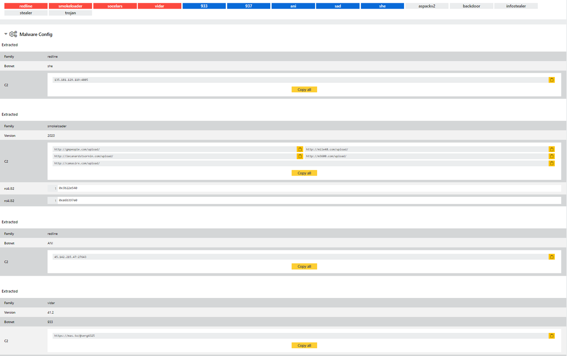Click the aspackv2 tag
The height and width of the screenshot is (356, 567).
(427, 6)
